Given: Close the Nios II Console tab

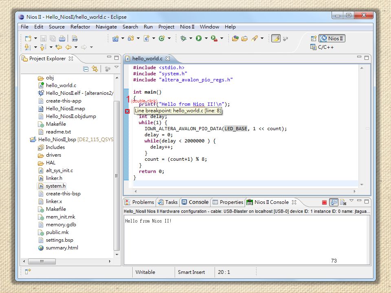Looking at the screenshot, I should click(x=294, y=202).
